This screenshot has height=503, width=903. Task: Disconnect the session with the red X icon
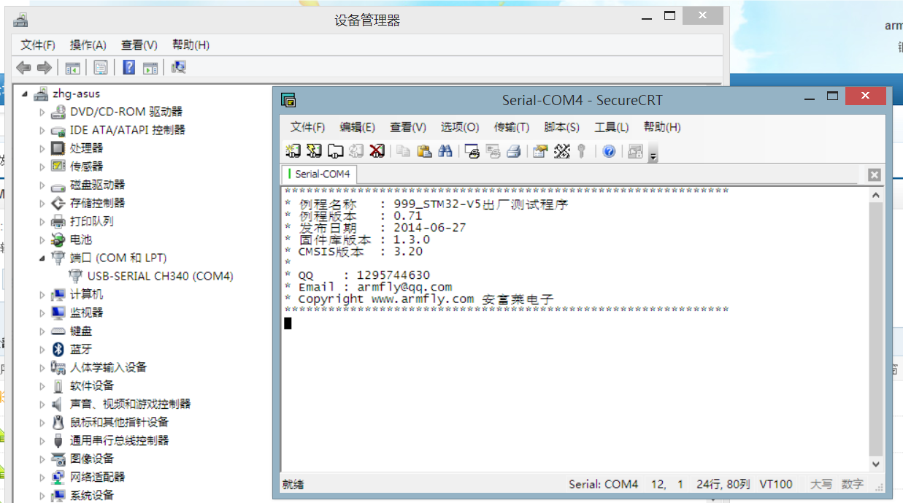tap(377, 151)
